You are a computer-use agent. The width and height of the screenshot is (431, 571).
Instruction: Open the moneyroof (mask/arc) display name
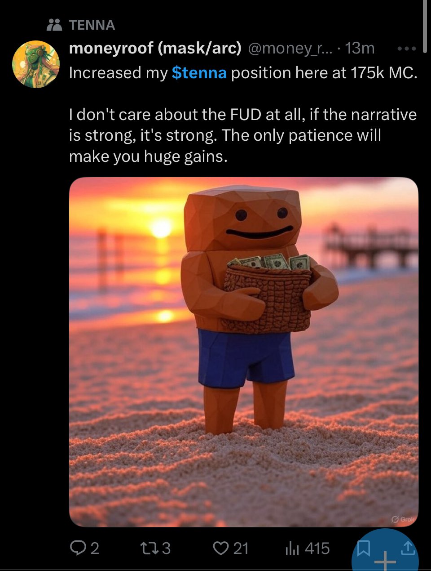[x=155, y=48]
